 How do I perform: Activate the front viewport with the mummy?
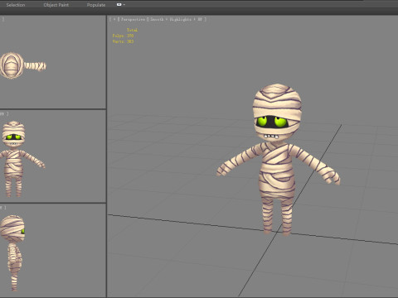click(x=53, y=156)
